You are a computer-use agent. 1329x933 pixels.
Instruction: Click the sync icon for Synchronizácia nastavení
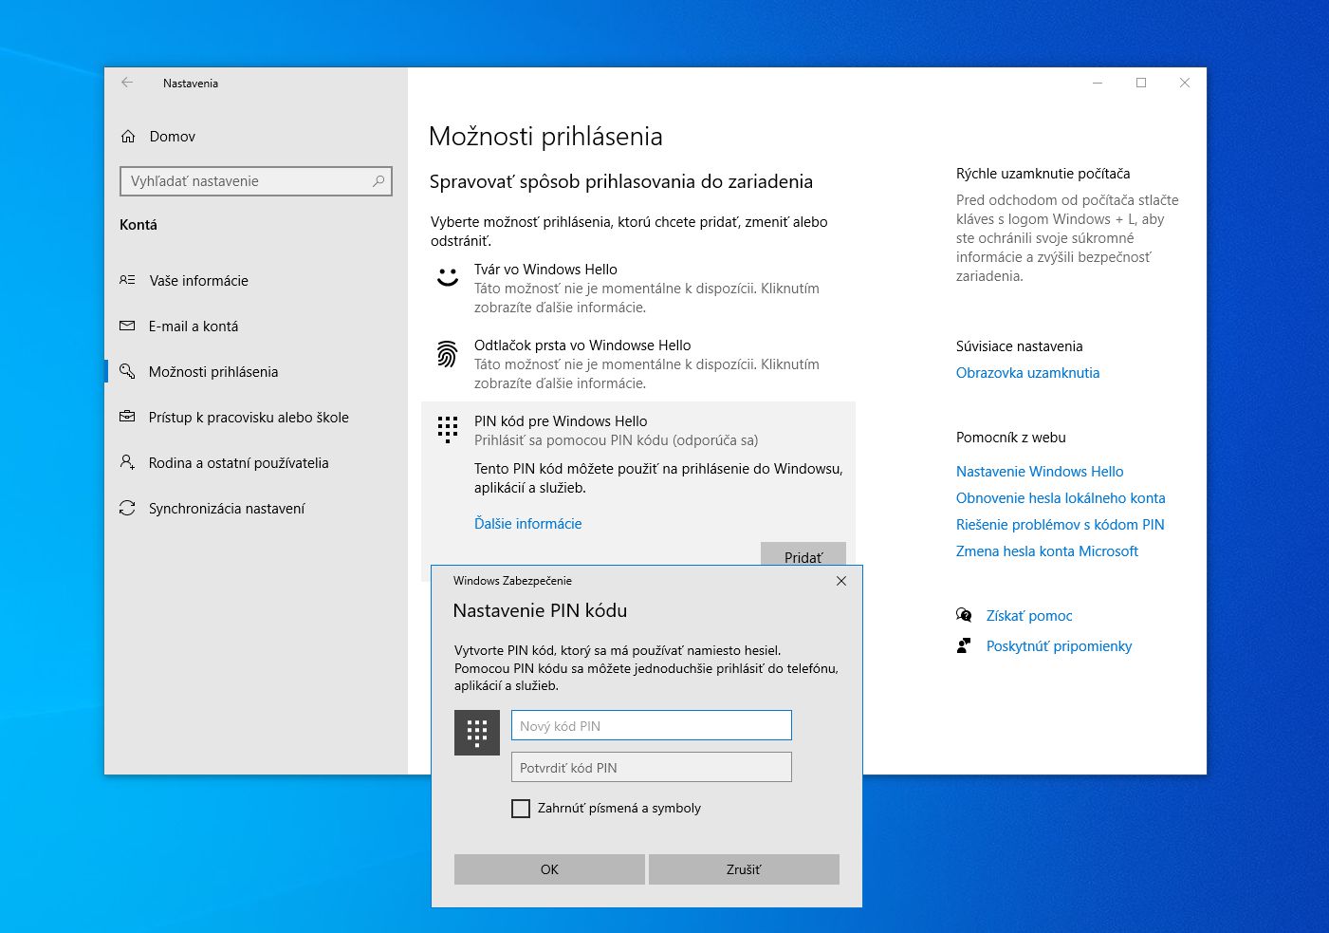pyautogui.click(x=127, y=508)
